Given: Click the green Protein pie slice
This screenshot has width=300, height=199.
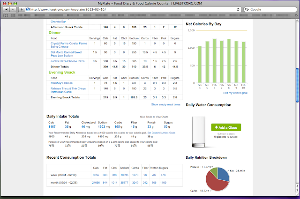Looking at the screenshot, I should coord(215,171).
